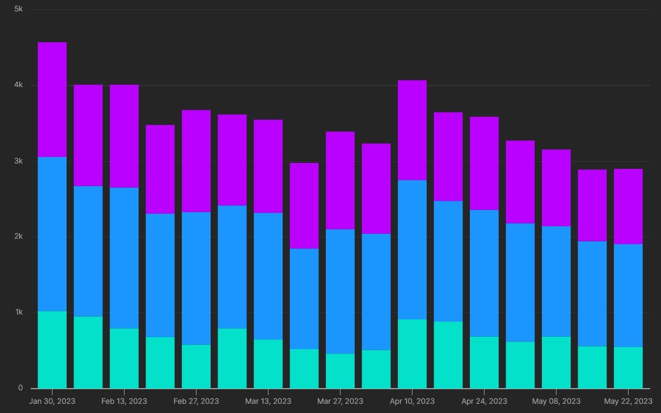Select the teal segment of the Mar 27, 2023 bar

coord(340,371)
